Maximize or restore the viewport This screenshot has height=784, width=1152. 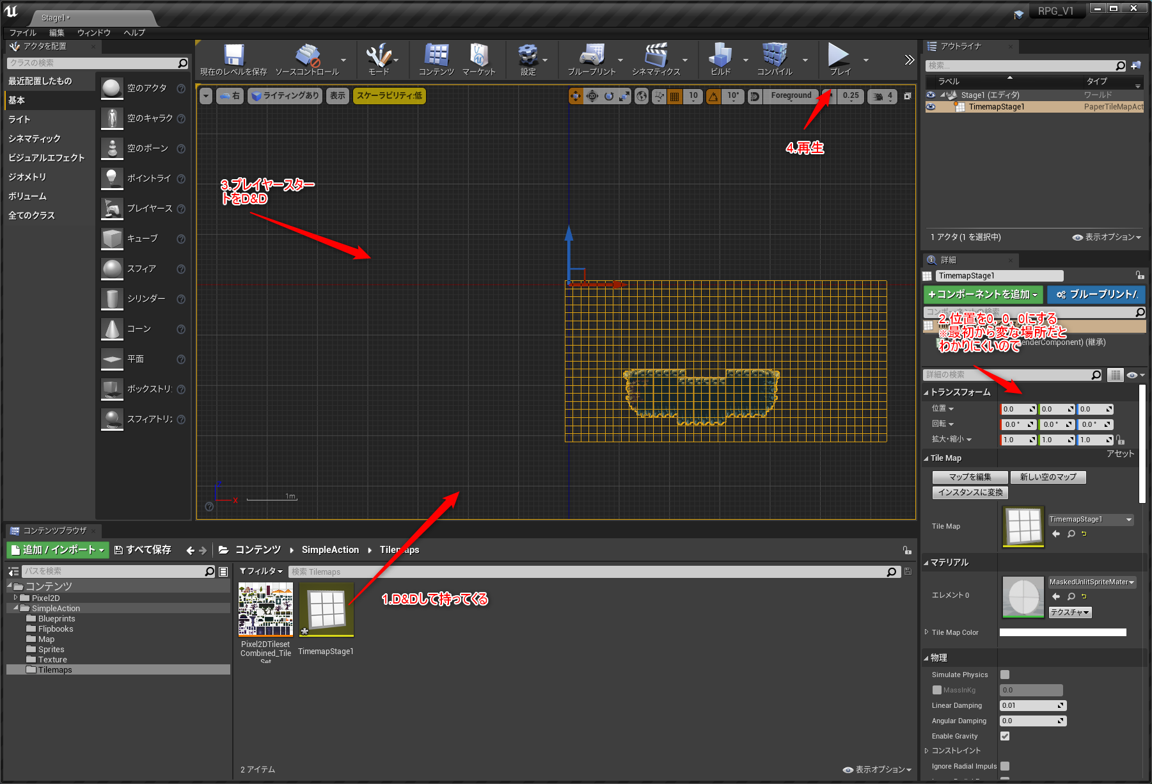(908, 96)
